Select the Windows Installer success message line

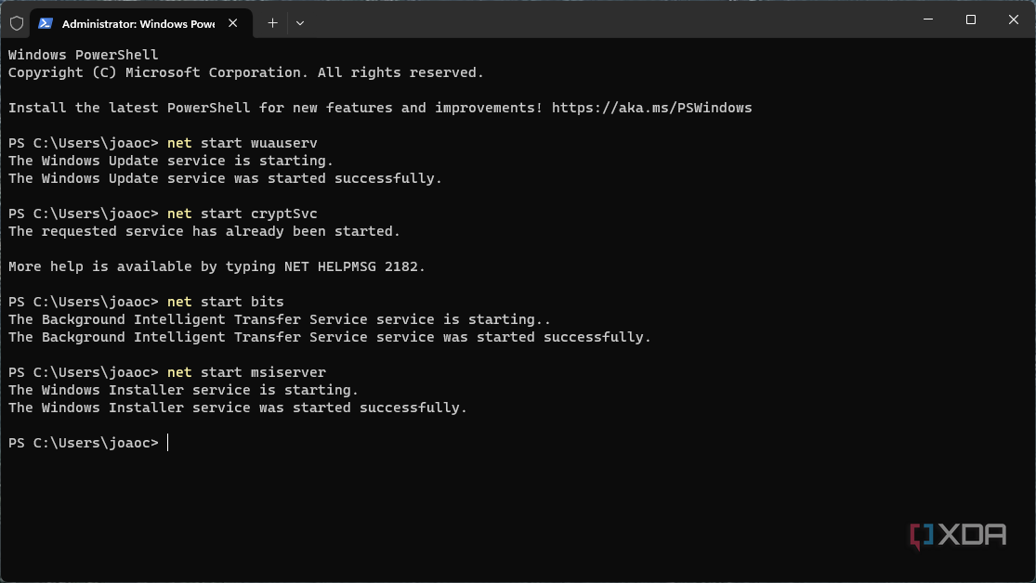[237, 407]
